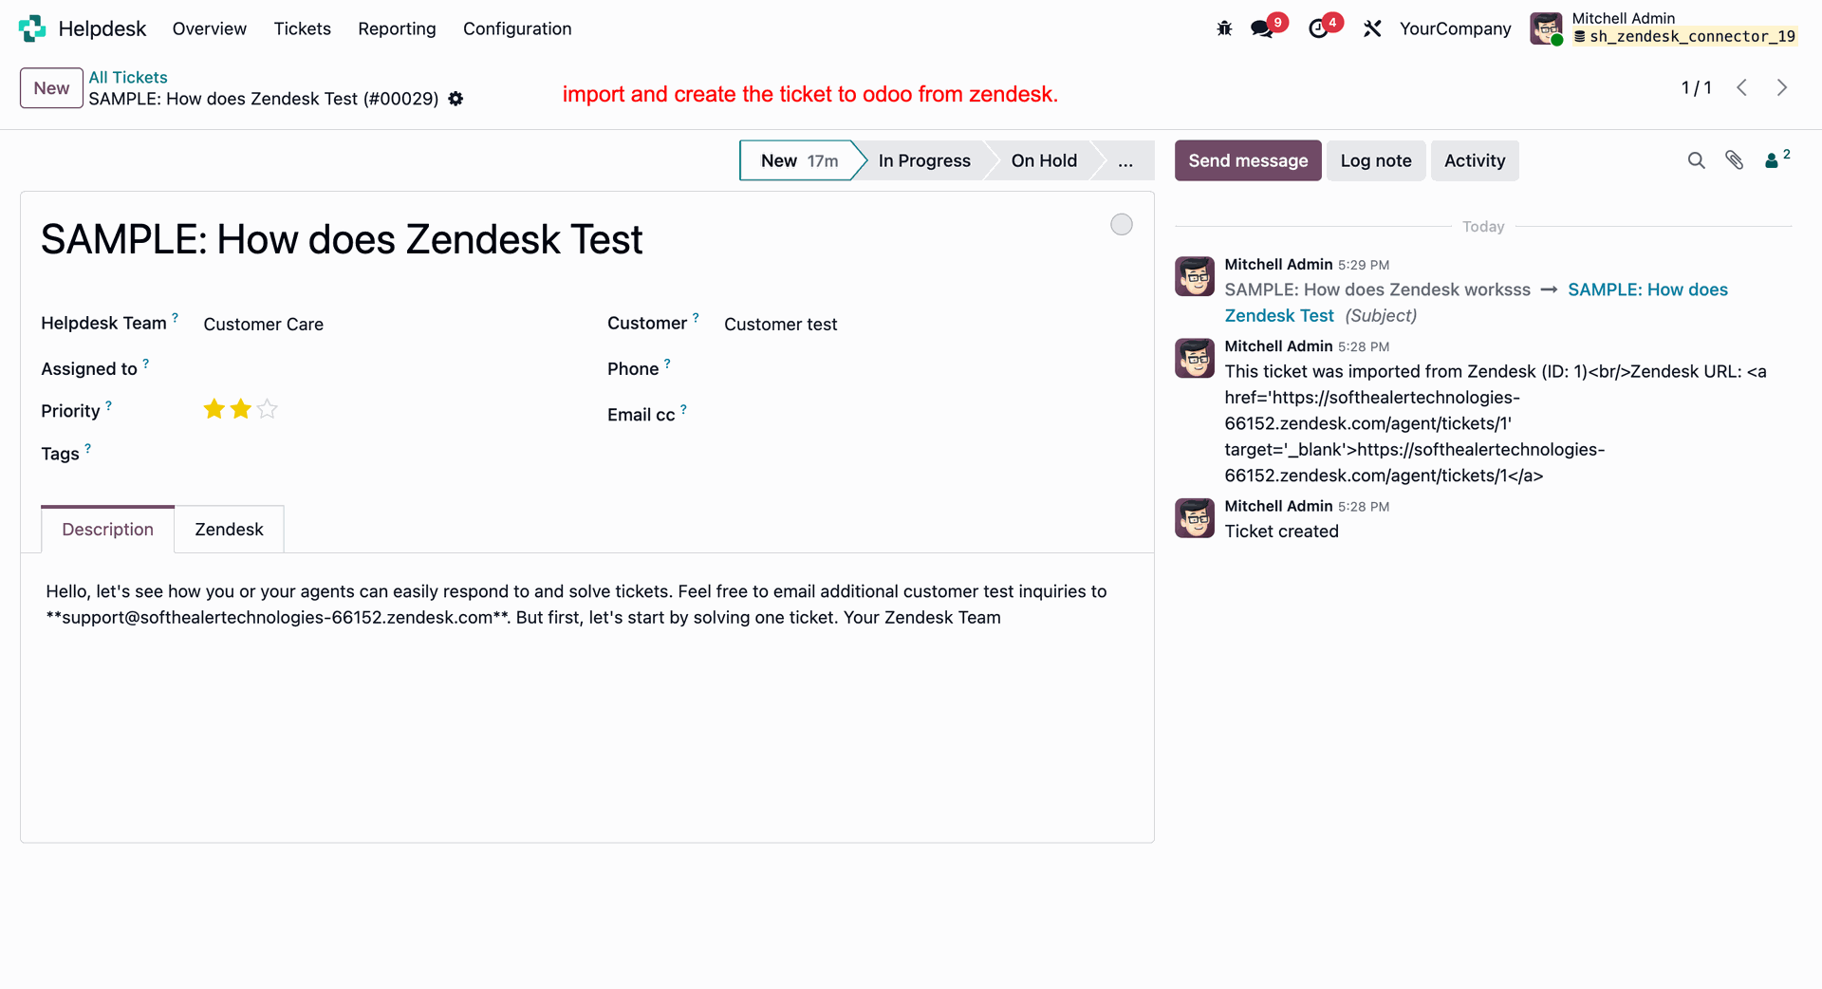This screenshot has width=1822, height=989.
Task: Click the ticket title SAMPLE: How does Zendesk Test
Action: coord(342,239)
